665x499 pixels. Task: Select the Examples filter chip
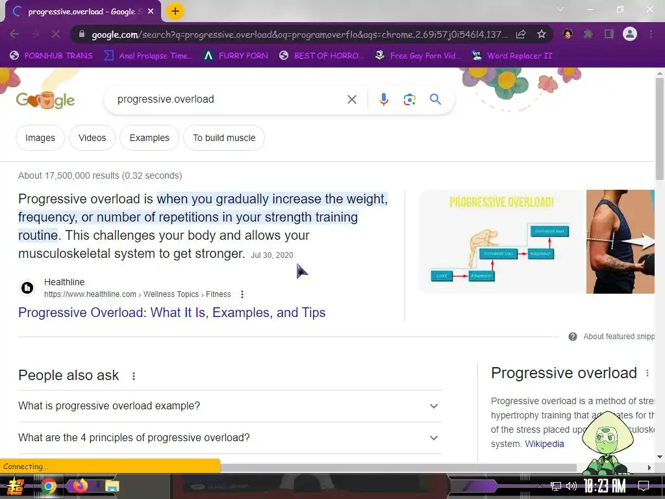pyautogui.click(x=149, y=138)
